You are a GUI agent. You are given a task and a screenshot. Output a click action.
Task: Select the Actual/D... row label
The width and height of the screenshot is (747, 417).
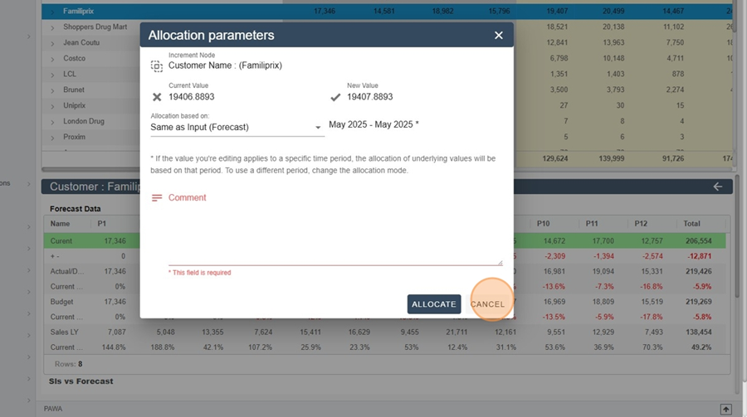(x=67, y=271)
